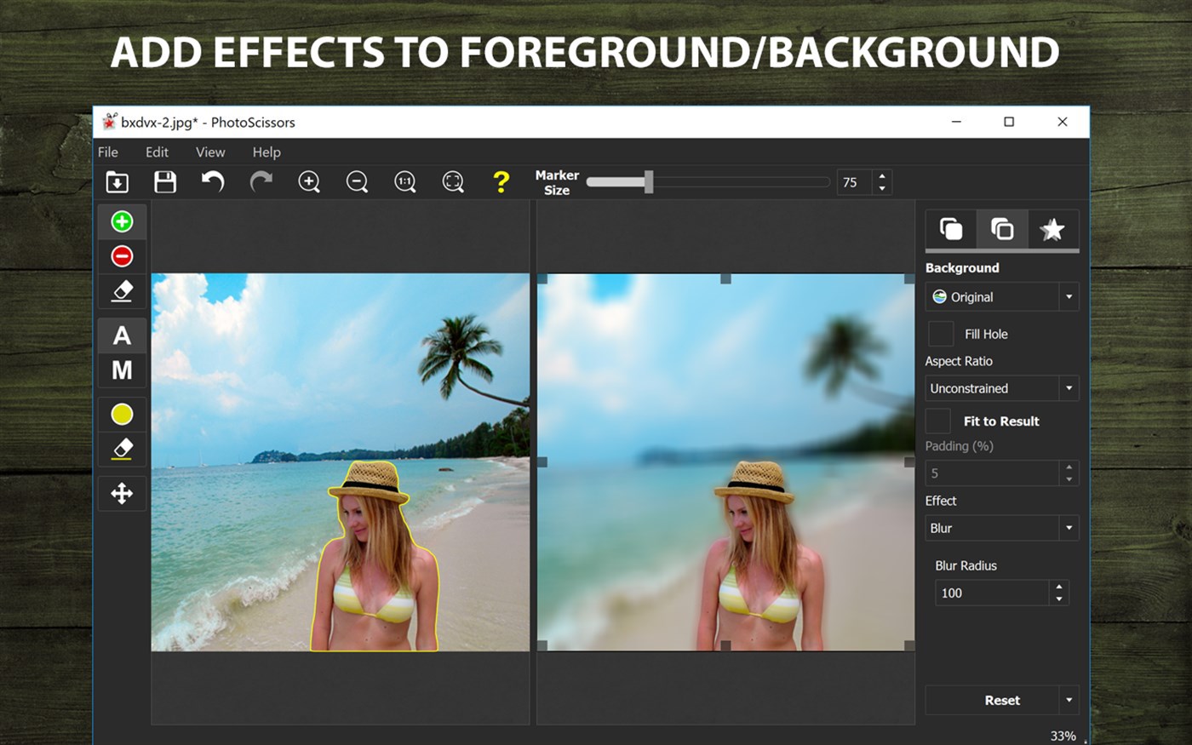The height and width of the screenshot is (745, 1192).
Task: Click the right-middle crop handle on result
Action: 909,462
